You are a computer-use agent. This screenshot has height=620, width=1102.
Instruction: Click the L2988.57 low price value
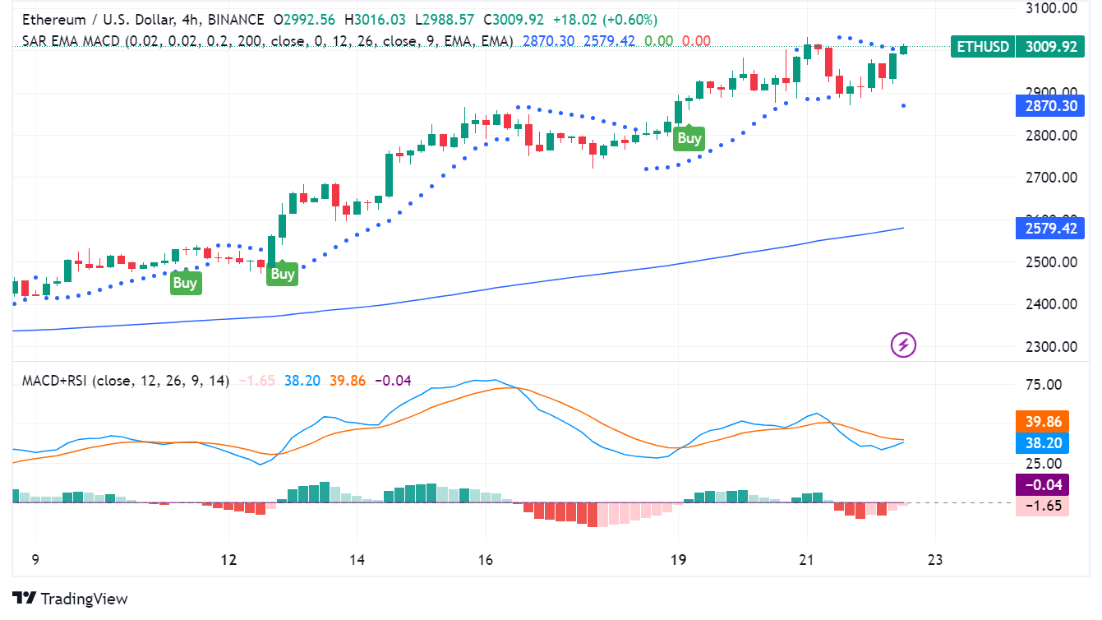[x=446, y=19]
